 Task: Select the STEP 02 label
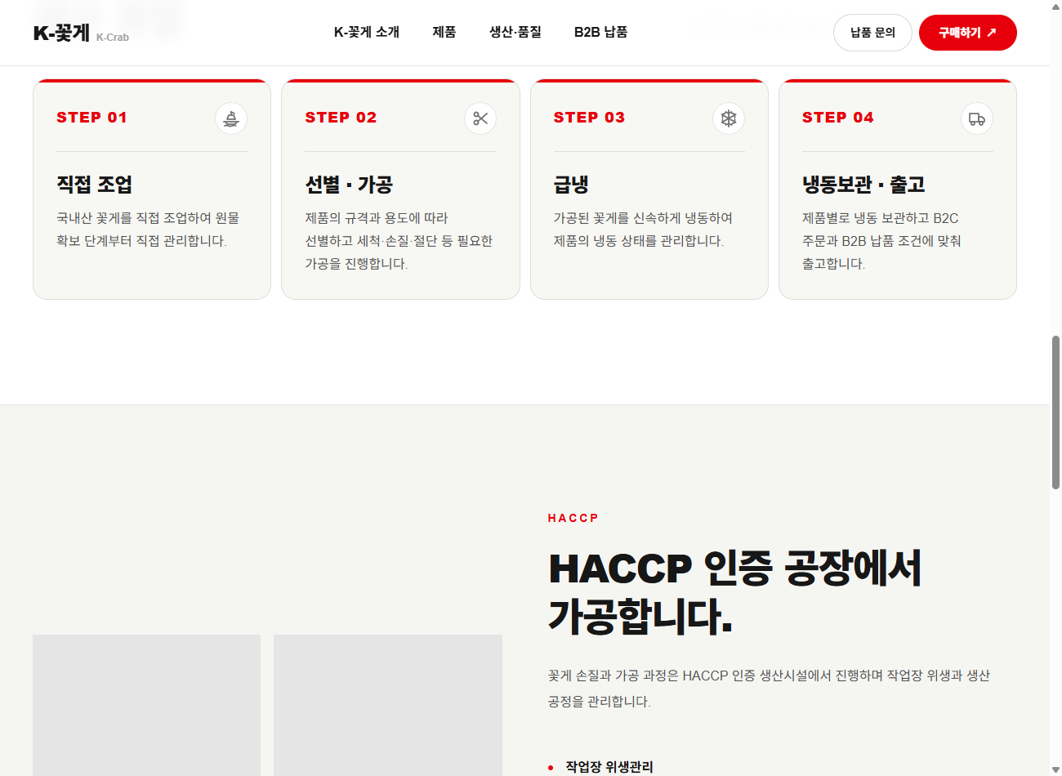click(x=341, y=118)
